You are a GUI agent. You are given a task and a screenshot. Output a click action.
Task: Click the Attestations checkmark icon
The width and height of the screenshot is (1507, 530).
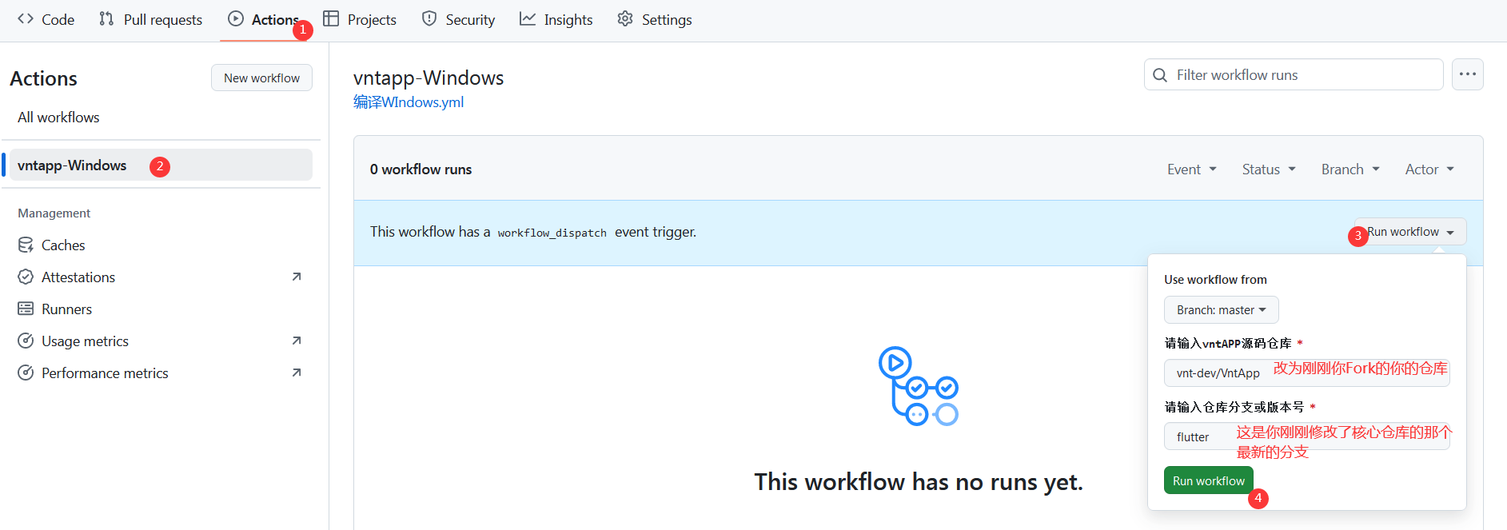tap(26, 277)
